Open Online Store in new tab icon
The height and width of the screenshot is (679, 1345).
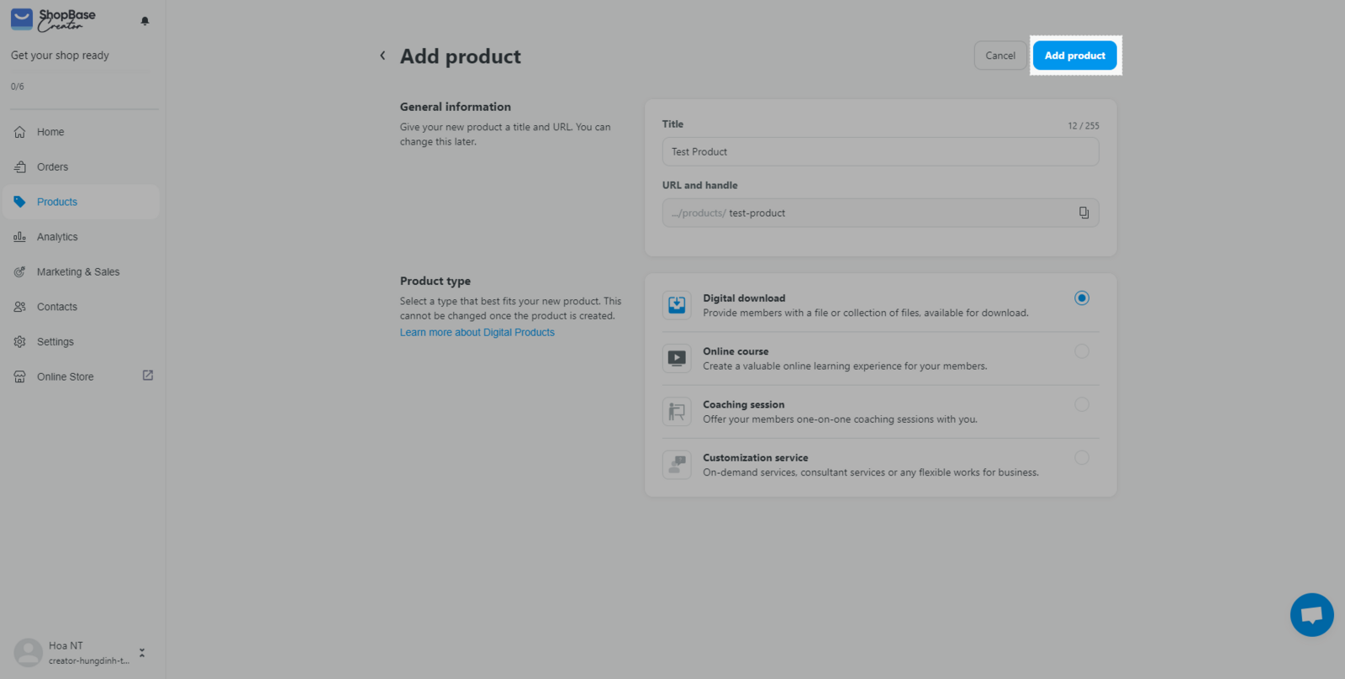pyautogui.click(x=148, y=376)
